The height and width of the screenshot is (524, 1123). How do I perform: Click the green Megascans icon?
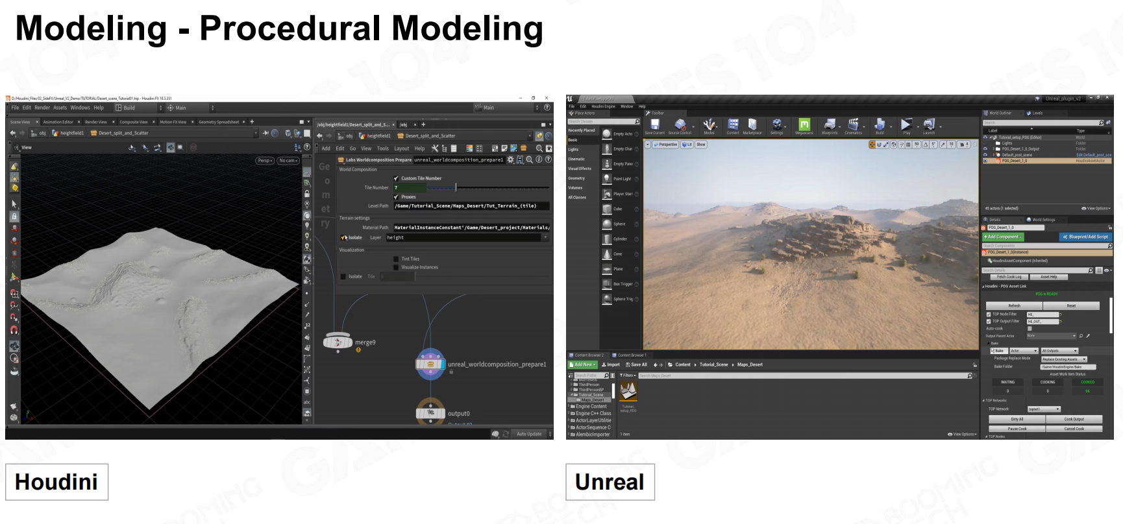(804, 125)
